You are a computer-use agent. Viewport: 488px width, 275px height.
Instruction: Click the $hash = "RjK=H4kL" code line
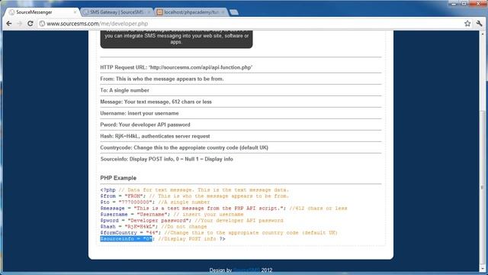(x=153, y=227)
